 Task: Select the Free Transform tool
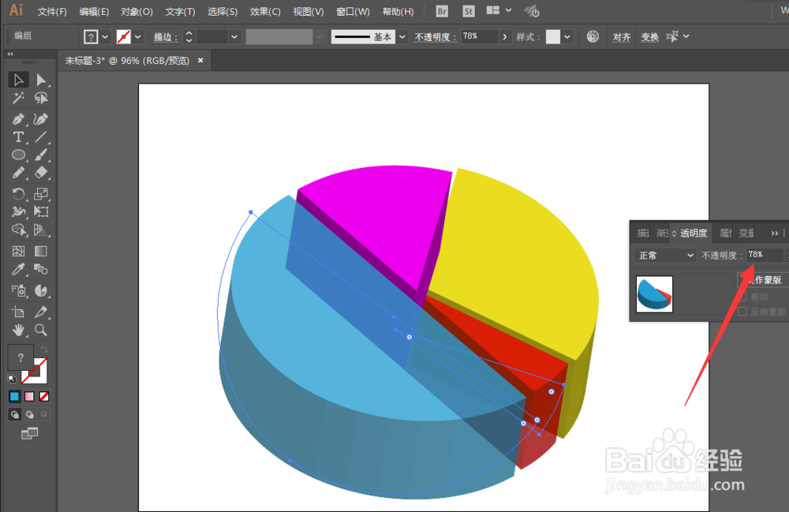coord(41,211)
